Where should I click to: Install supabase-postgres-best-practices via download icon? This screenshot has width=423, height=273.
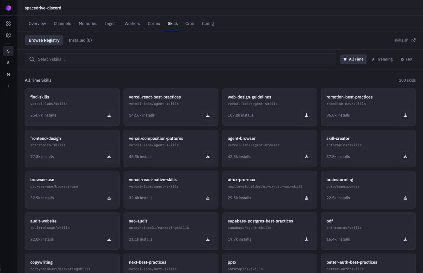[306, 239]
